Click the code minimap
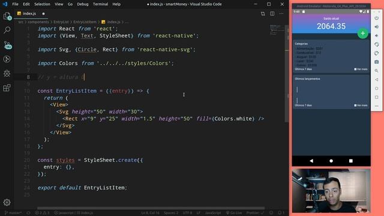The image size is (384, 216). click(277, 31)
